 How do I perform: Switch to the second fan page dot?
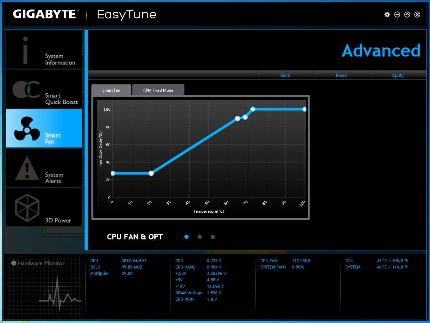(x=199, y=237)
